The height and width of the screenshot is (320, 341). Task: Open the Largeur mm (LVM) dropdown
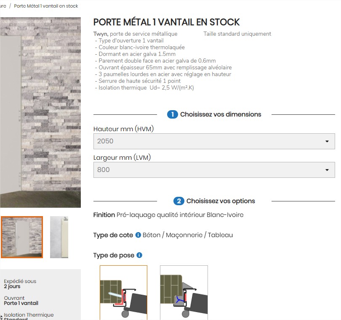[x=214, y=170]
